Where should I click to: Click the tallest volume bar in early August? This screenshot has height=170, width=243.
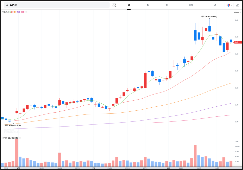tap(17, 153)
